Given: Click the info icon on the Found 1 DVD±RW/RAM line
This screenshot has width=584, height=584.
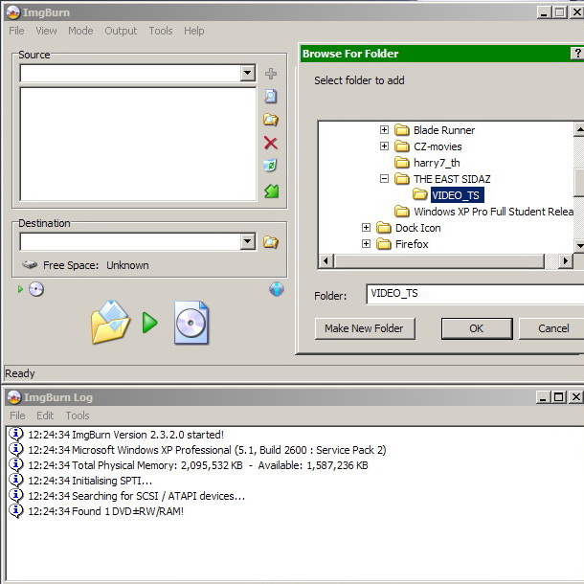Looking at the screenshot, I should (16, 510).
